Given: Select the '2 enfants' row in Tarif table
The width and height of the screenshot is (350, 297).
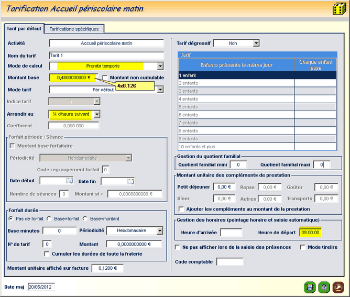Looking at the screenshot, I should (x=236, y=83).
